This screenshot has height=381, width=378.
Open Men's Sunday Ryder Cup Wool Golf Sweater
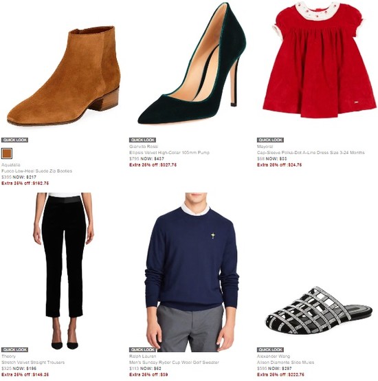[174, 362]
